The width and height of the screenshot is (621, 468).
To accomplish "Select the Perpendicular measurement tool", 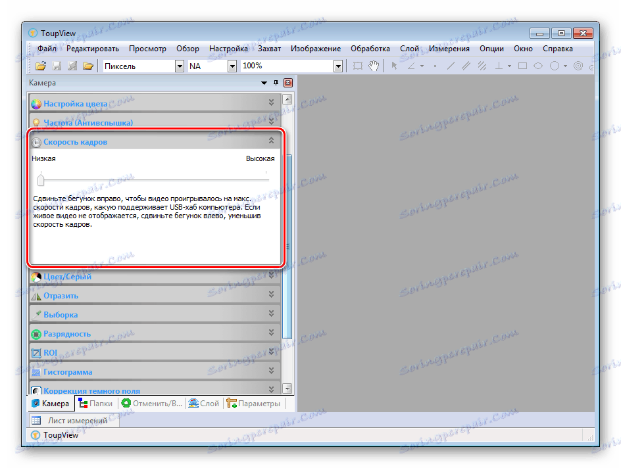I will [x=499, y=66].
